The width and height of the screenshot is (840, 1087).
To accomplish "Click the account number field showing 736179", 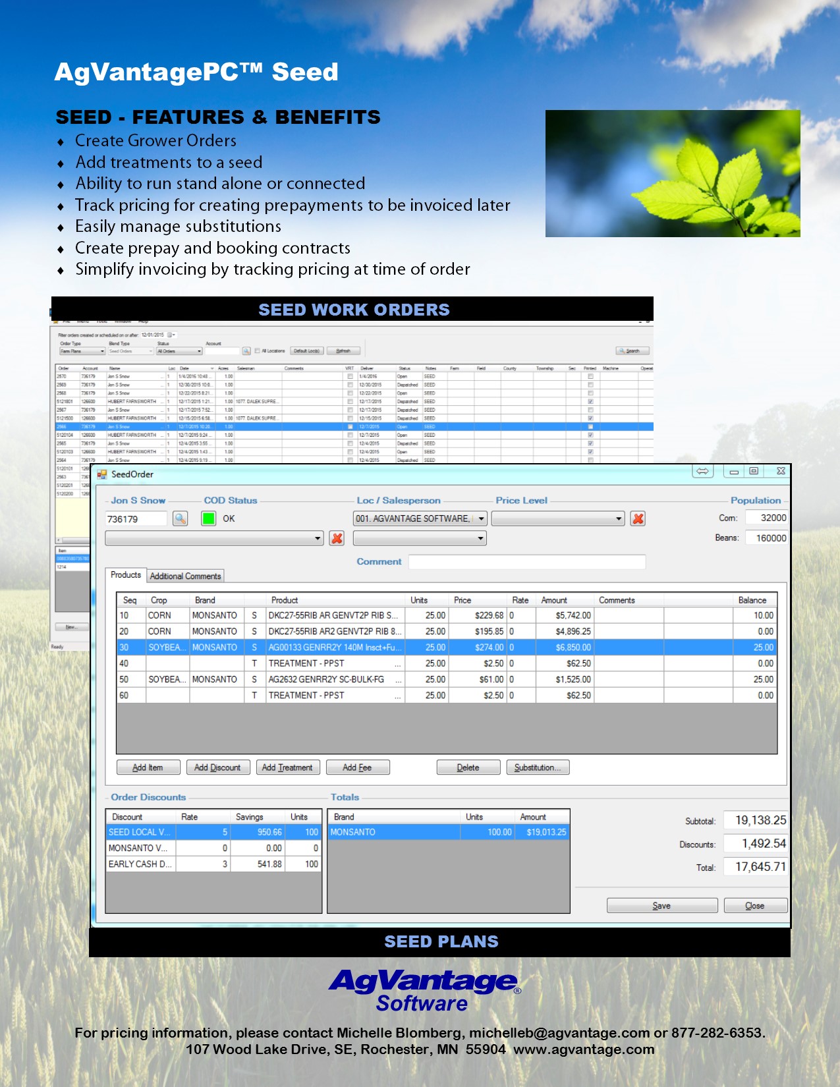I will 136,519.
